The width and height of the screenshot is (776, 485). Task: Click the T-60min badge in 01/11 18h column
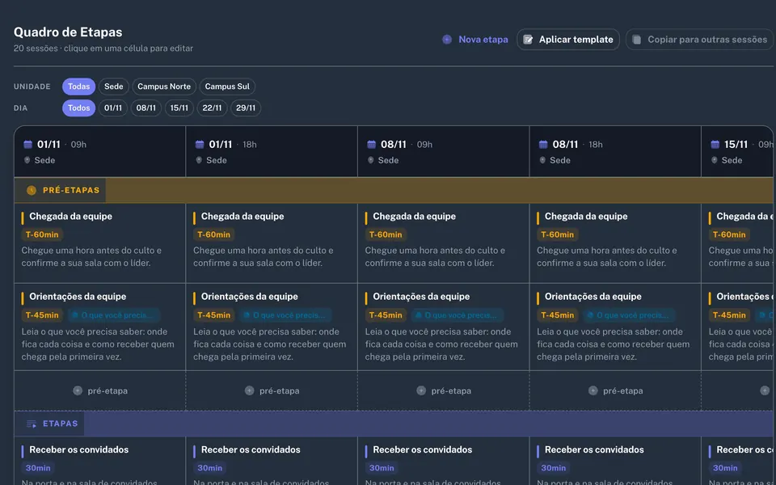[x=213, y=234]
